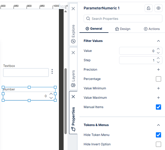Toggle visibility eye icon for ParameterNumeric 1
The width and height of the screenshot is (165, 150).
click(158, 8)
